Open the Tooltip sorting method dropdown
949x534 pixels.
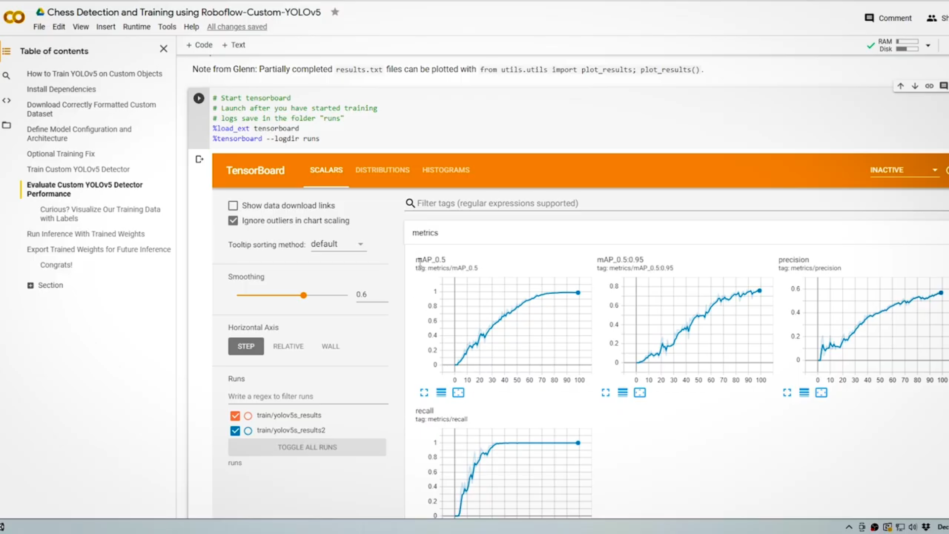click(x=339, y=244)
